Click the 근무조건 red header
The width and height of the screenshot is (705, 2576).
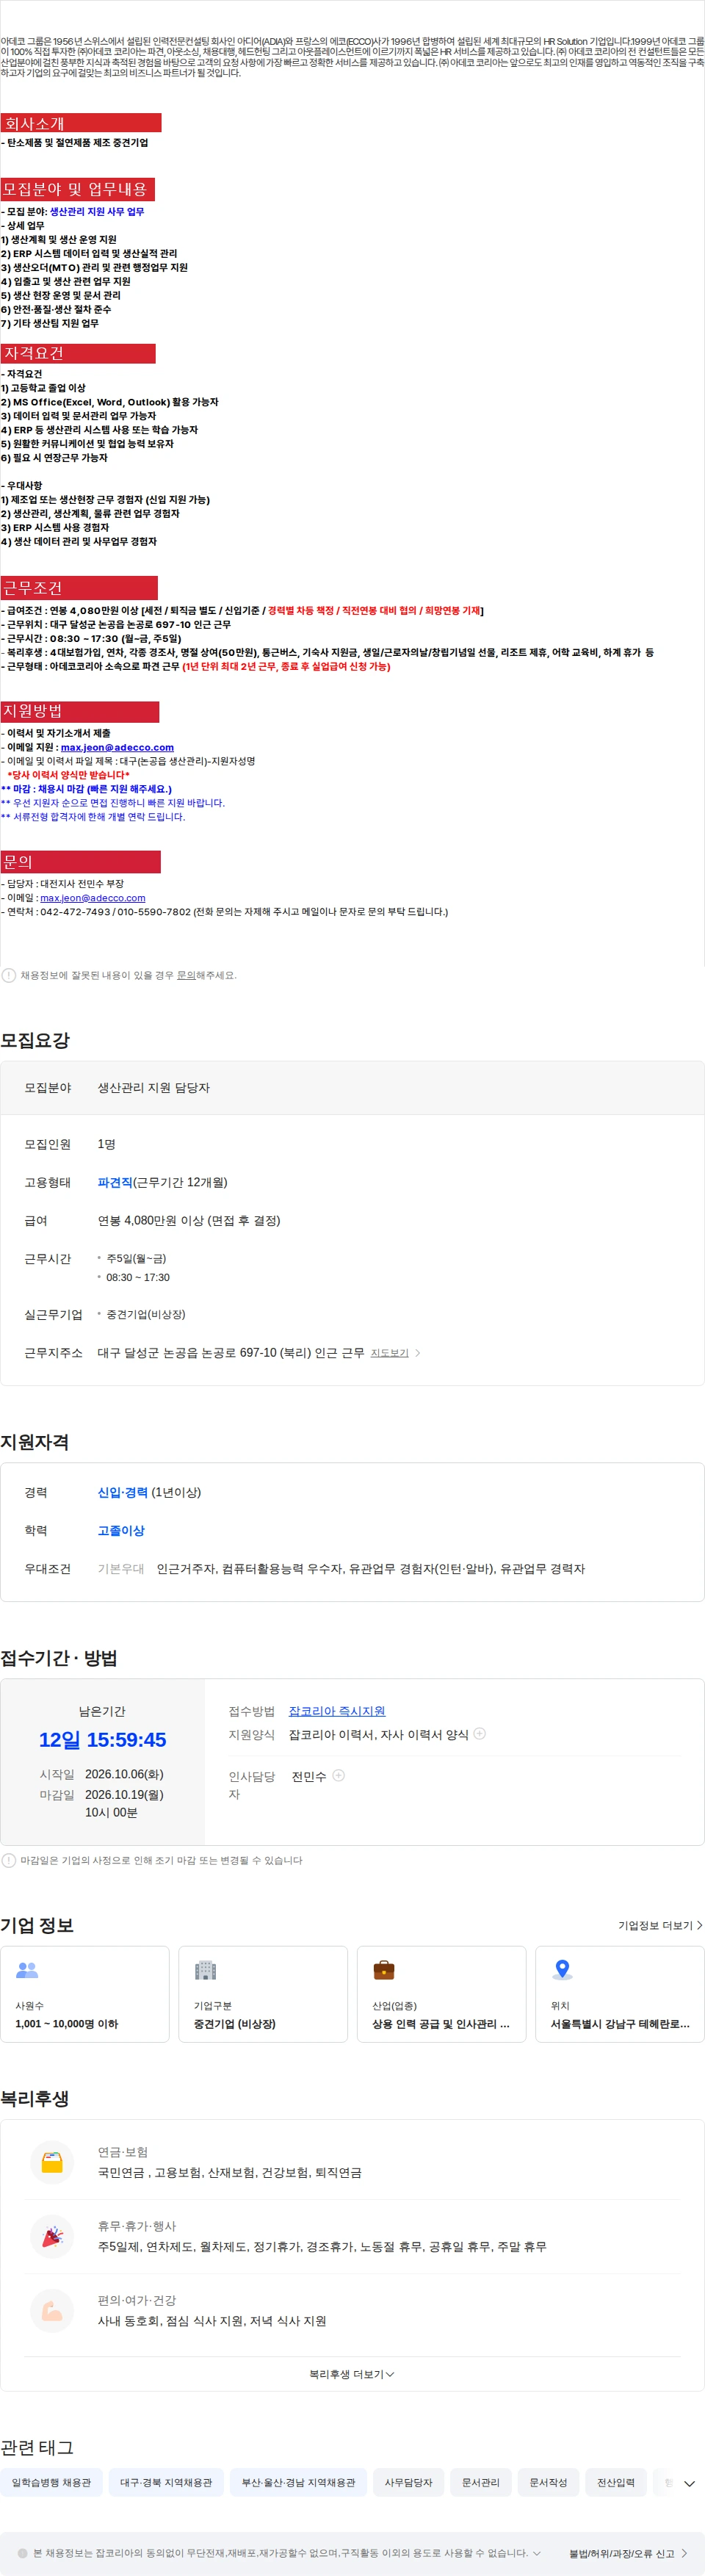point(79,588)
